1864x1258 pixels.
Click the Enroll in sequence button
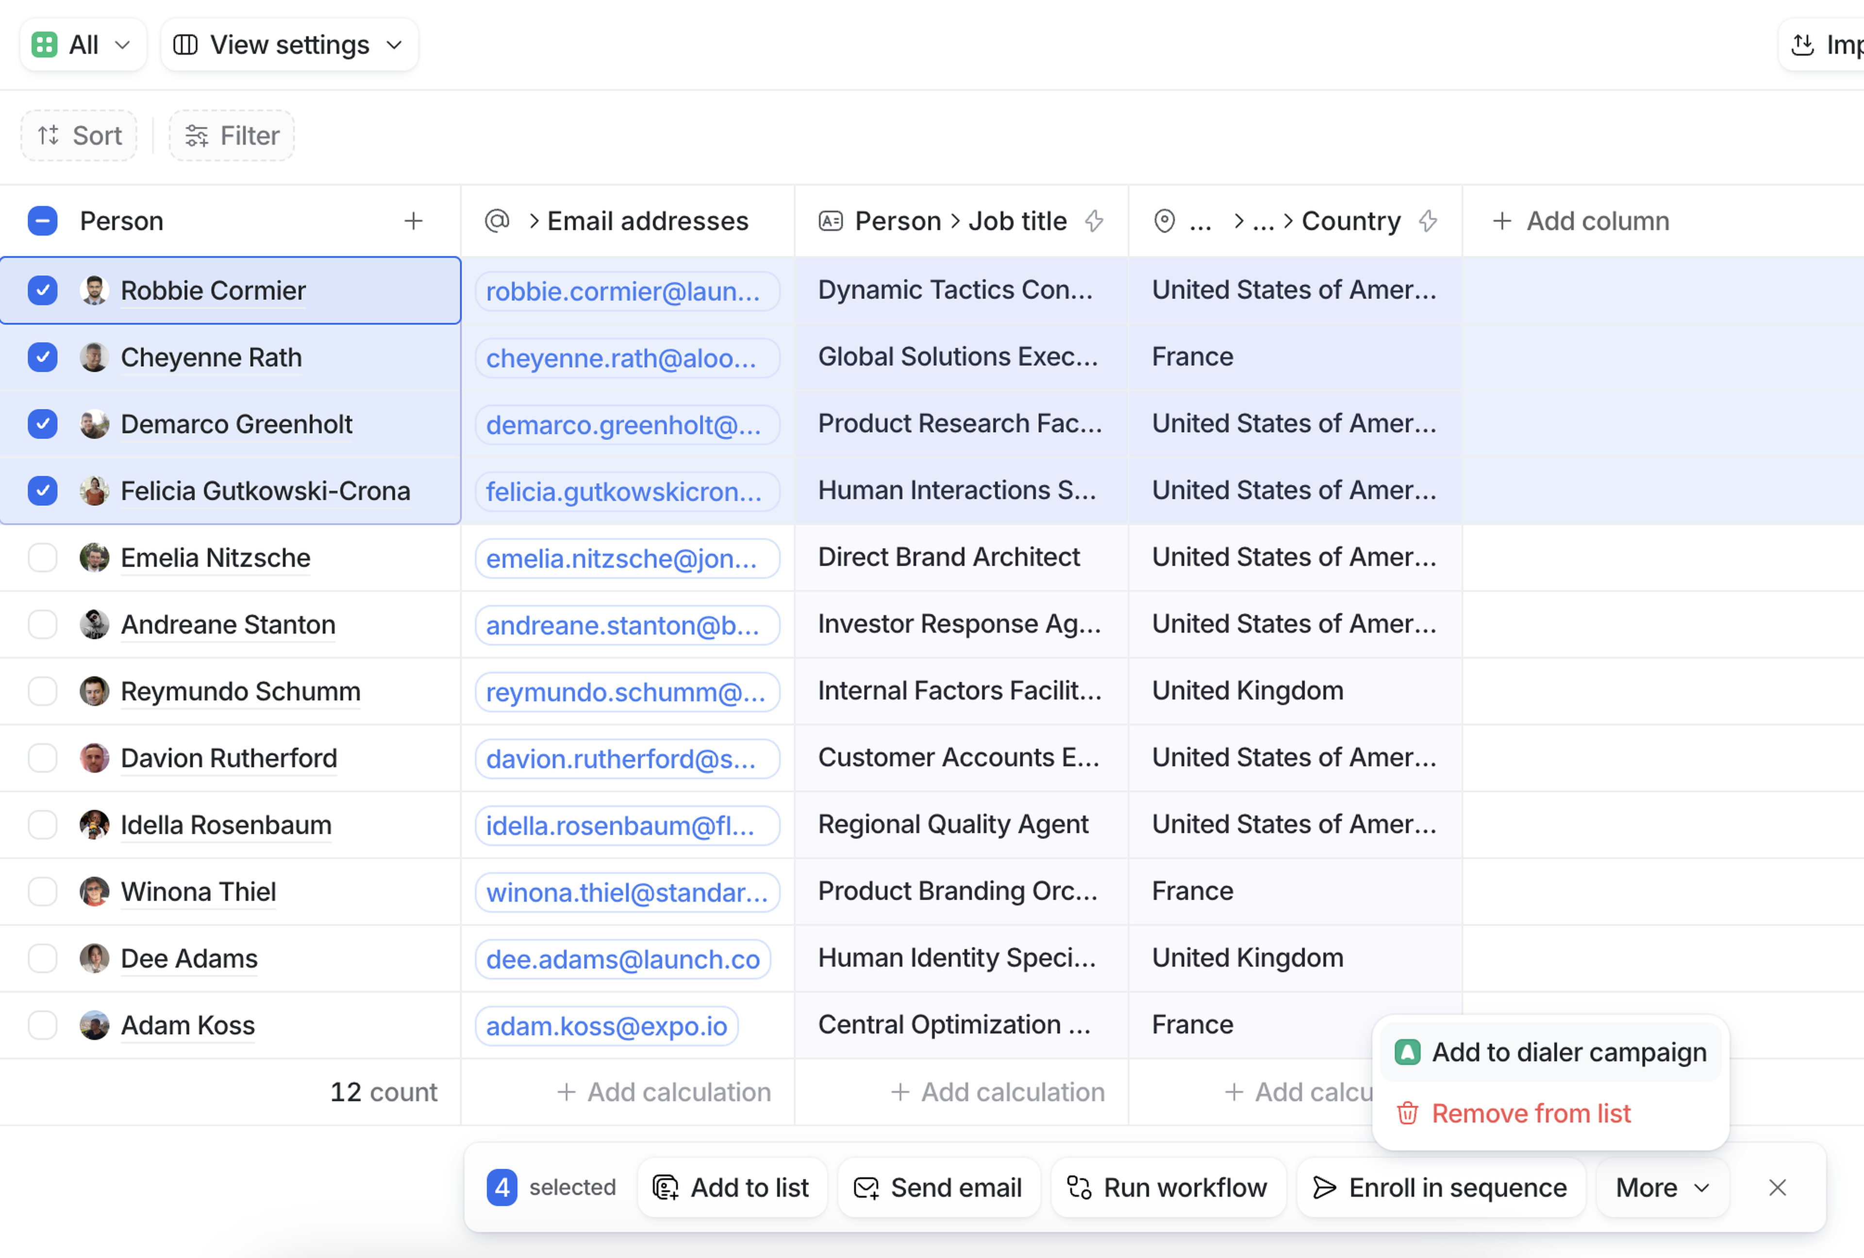1440,1188
